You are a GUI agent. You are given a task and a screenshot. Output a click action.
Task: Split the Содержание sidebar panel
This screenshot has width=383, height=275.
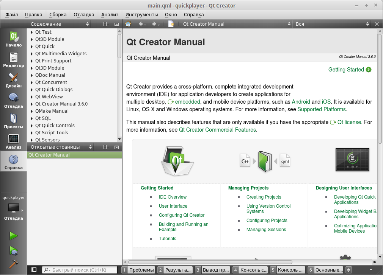point(106,24)
